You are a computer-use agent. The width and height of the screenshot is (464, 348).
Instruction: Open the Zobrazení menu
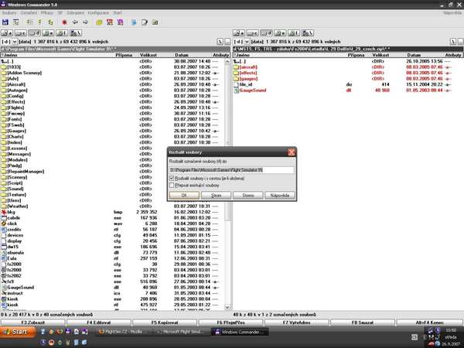75,12
